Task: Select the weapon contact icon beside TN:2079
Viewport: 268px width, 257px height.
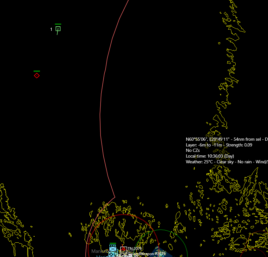Action: [x=123, y=249]
